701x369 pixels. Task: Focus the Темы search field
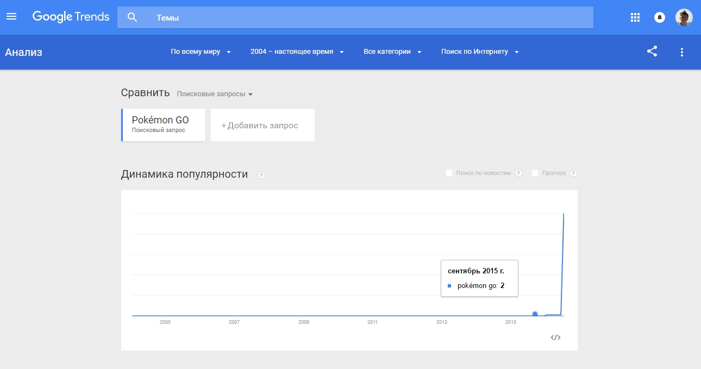[x=355, y=17]
